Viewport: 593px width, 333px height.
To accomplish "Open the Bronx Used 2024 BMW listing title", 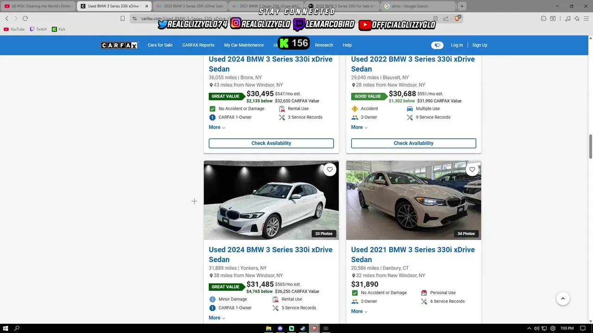I will click(271, 64).
